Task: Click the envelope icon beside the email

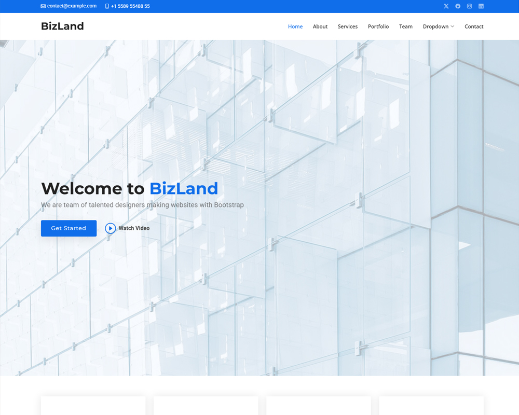Action: (43, 6)
